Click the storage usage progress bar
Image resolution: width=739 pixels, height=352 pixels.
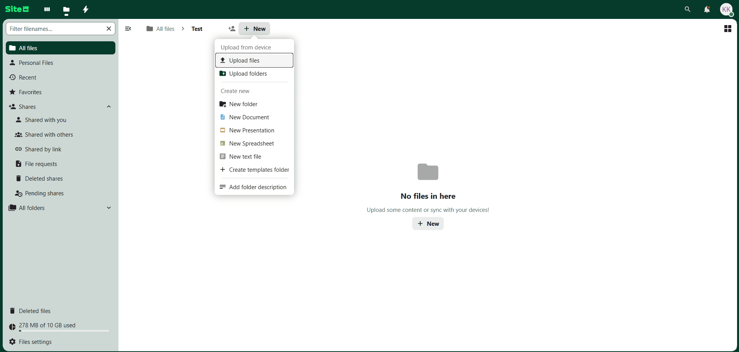(x=64, y=331)
